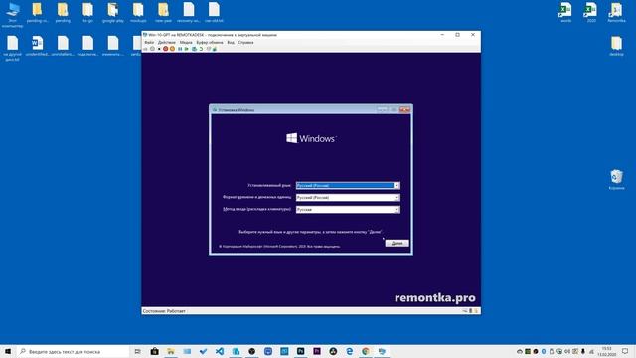Open the Windows Start menu
Image resolution: width=636 pixels, height=358 pixels.
[x=8, y=351]
